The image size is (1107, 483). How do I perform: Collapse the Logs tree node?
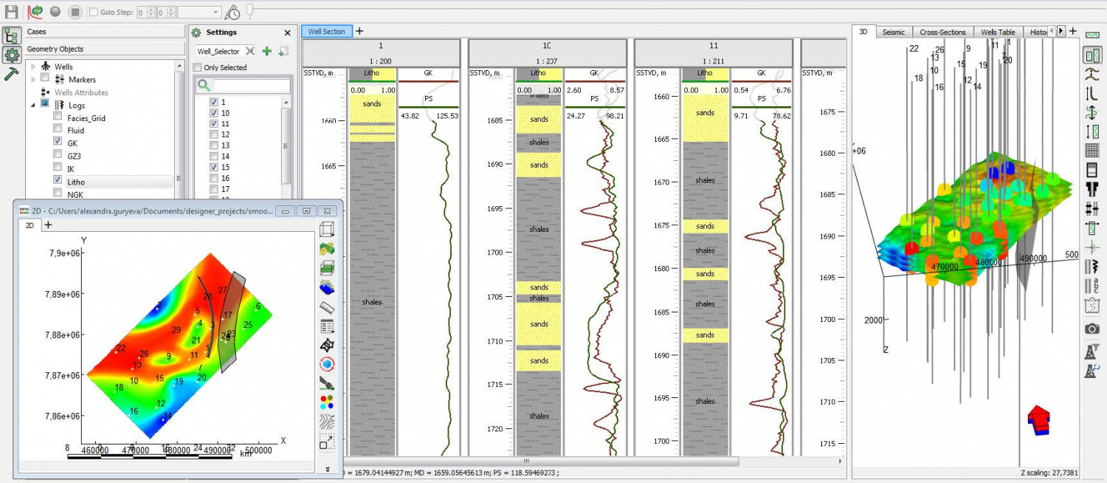[x=32, y=106]
